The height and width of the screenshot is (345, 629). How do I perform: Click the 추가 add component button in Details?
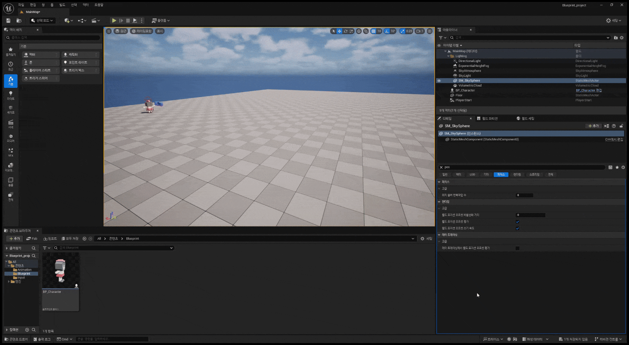(x=593, y=126)
